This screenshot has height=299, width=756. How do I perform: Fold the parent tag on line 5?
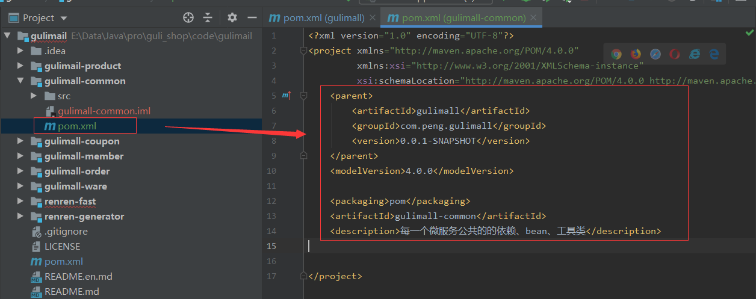tap(304, 96)
